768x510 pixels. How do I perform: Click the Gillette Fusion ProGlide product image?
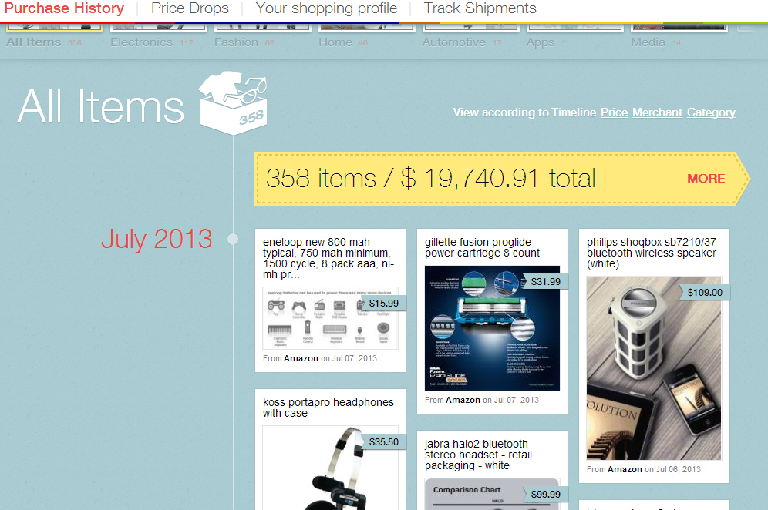pos(492,328)
